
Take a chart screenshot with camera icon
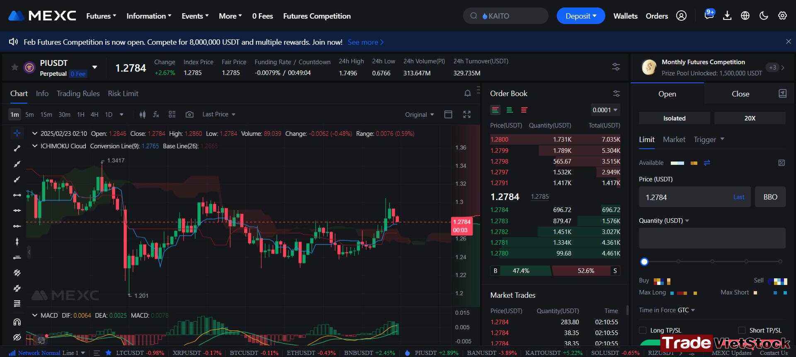[x=189, y=114]
